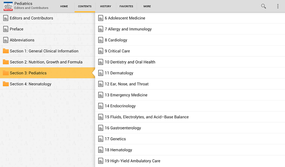Click the document icon beside Abbreviations
This screenshot has height=167, width=285.
(x=6, y=40)
